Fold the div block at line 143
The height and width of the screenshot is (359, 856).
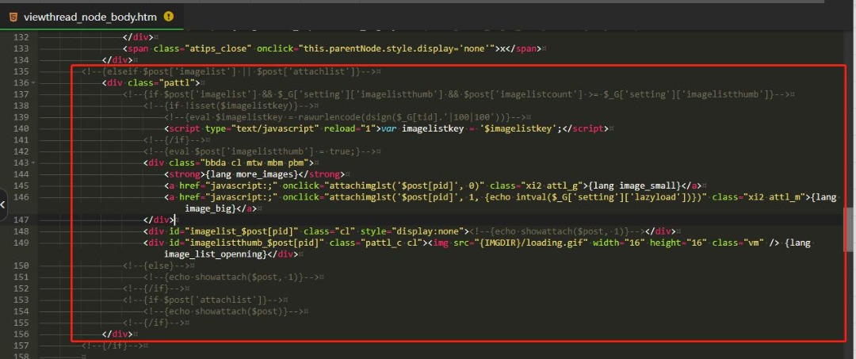pos(34,163)
